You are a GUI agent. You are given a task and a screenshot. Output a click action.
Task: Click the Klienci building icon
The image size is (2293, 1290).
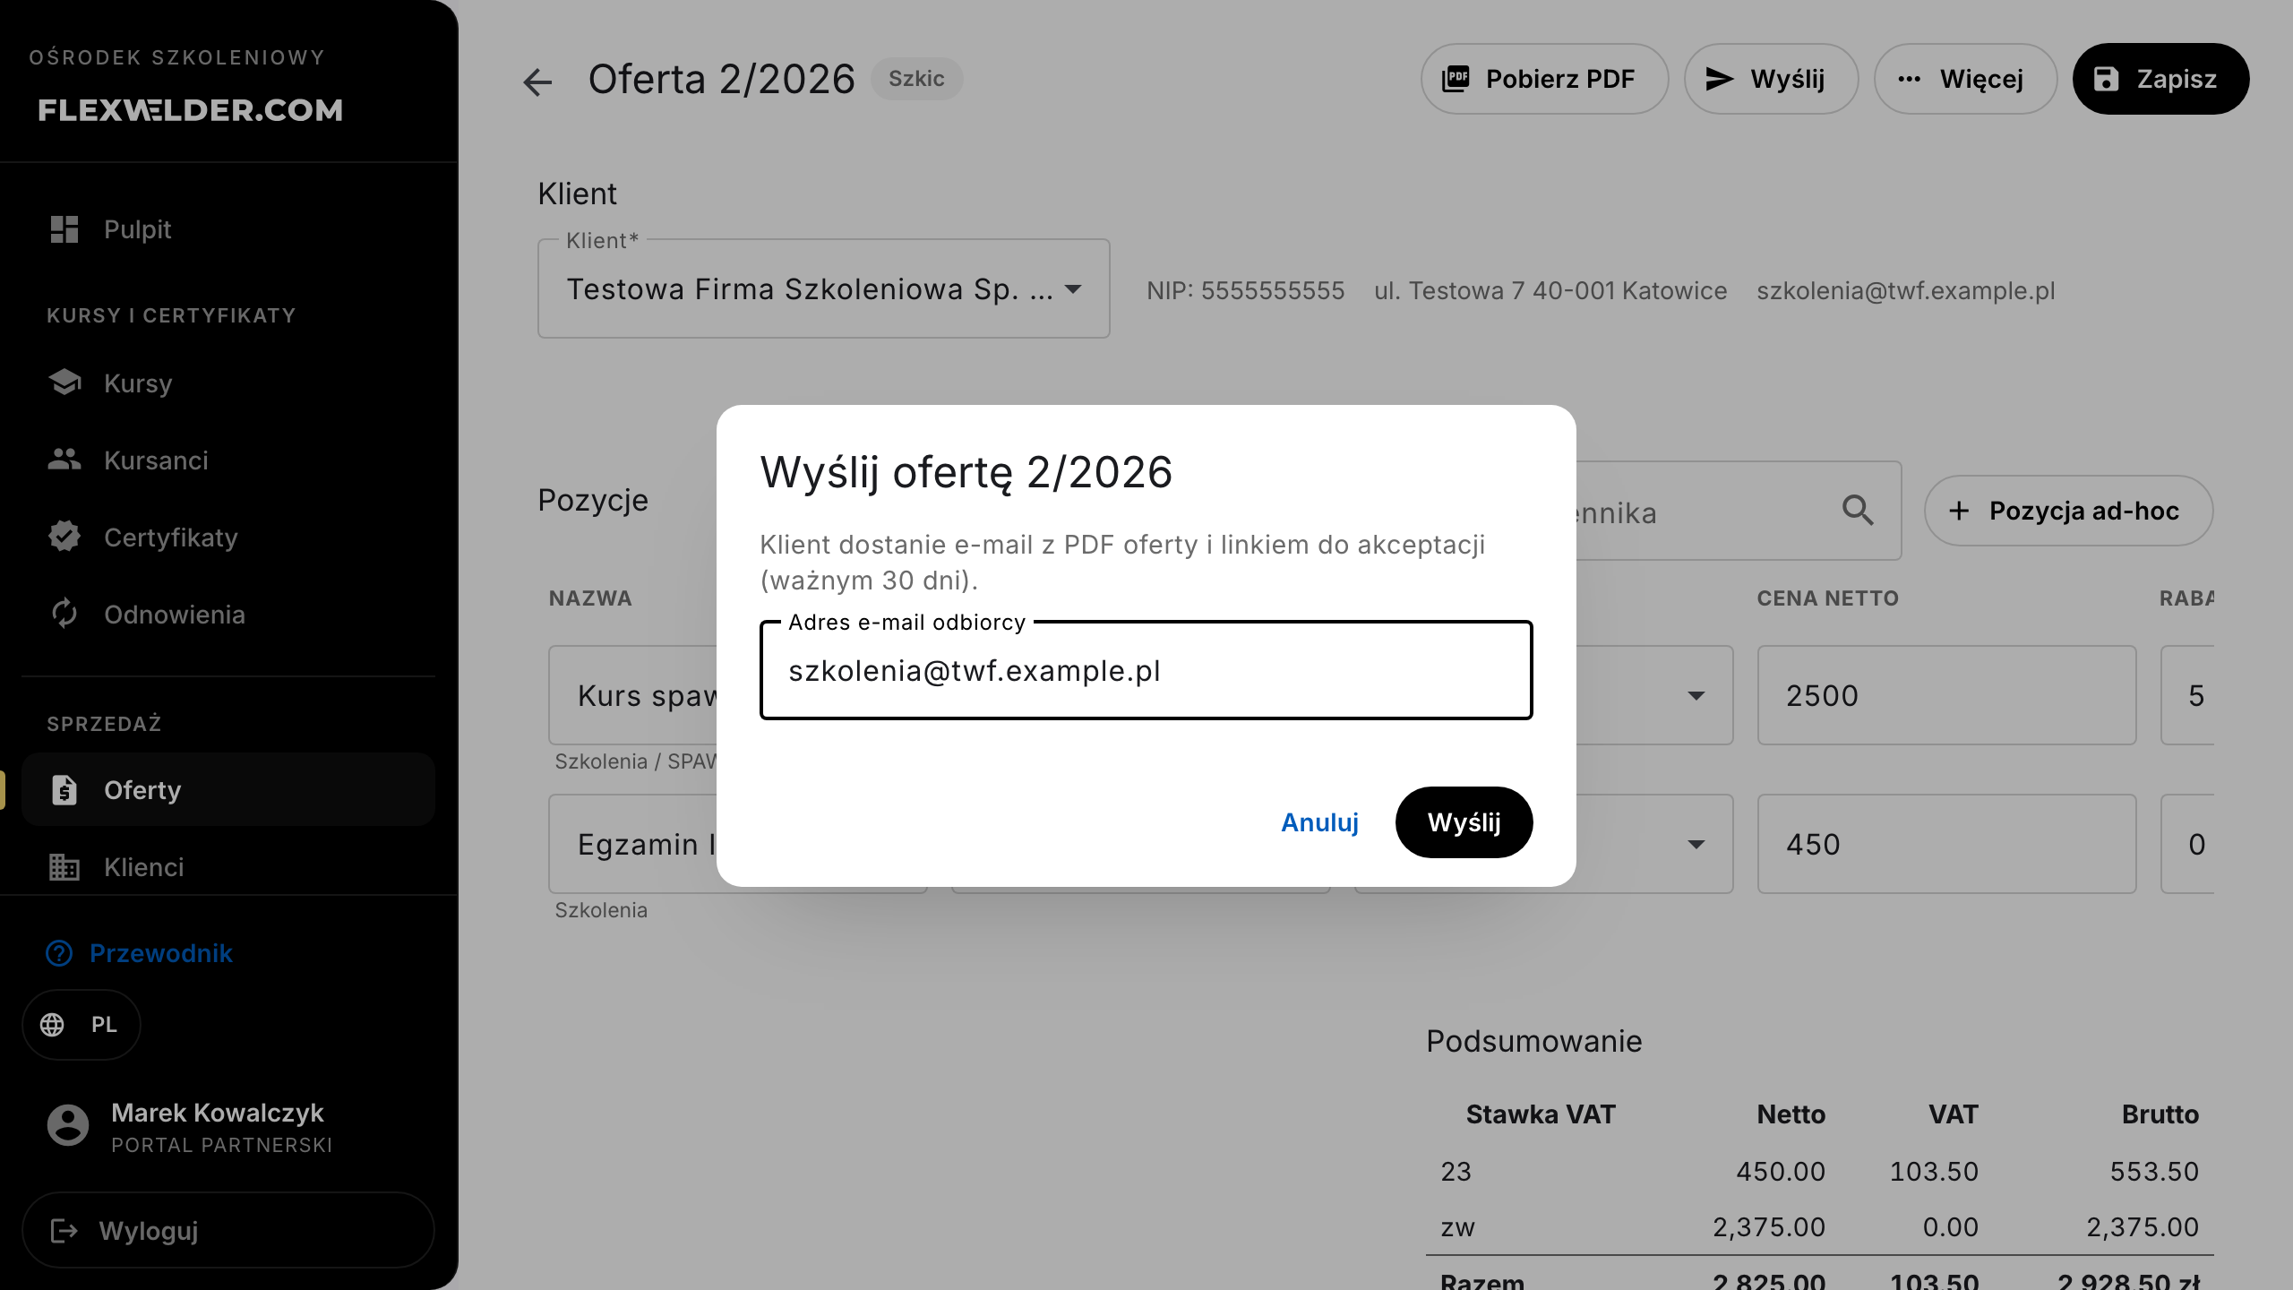[x=64, y=866]
